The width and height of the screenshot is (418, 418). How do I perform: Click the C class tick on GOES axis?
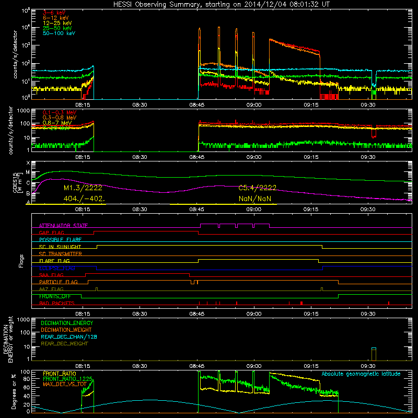coord(28,183)
